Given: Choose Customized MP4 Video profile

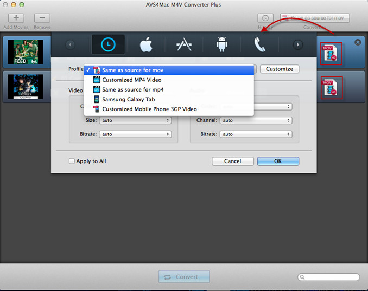Looking at the screenshot, I should (x=169, y=80).
